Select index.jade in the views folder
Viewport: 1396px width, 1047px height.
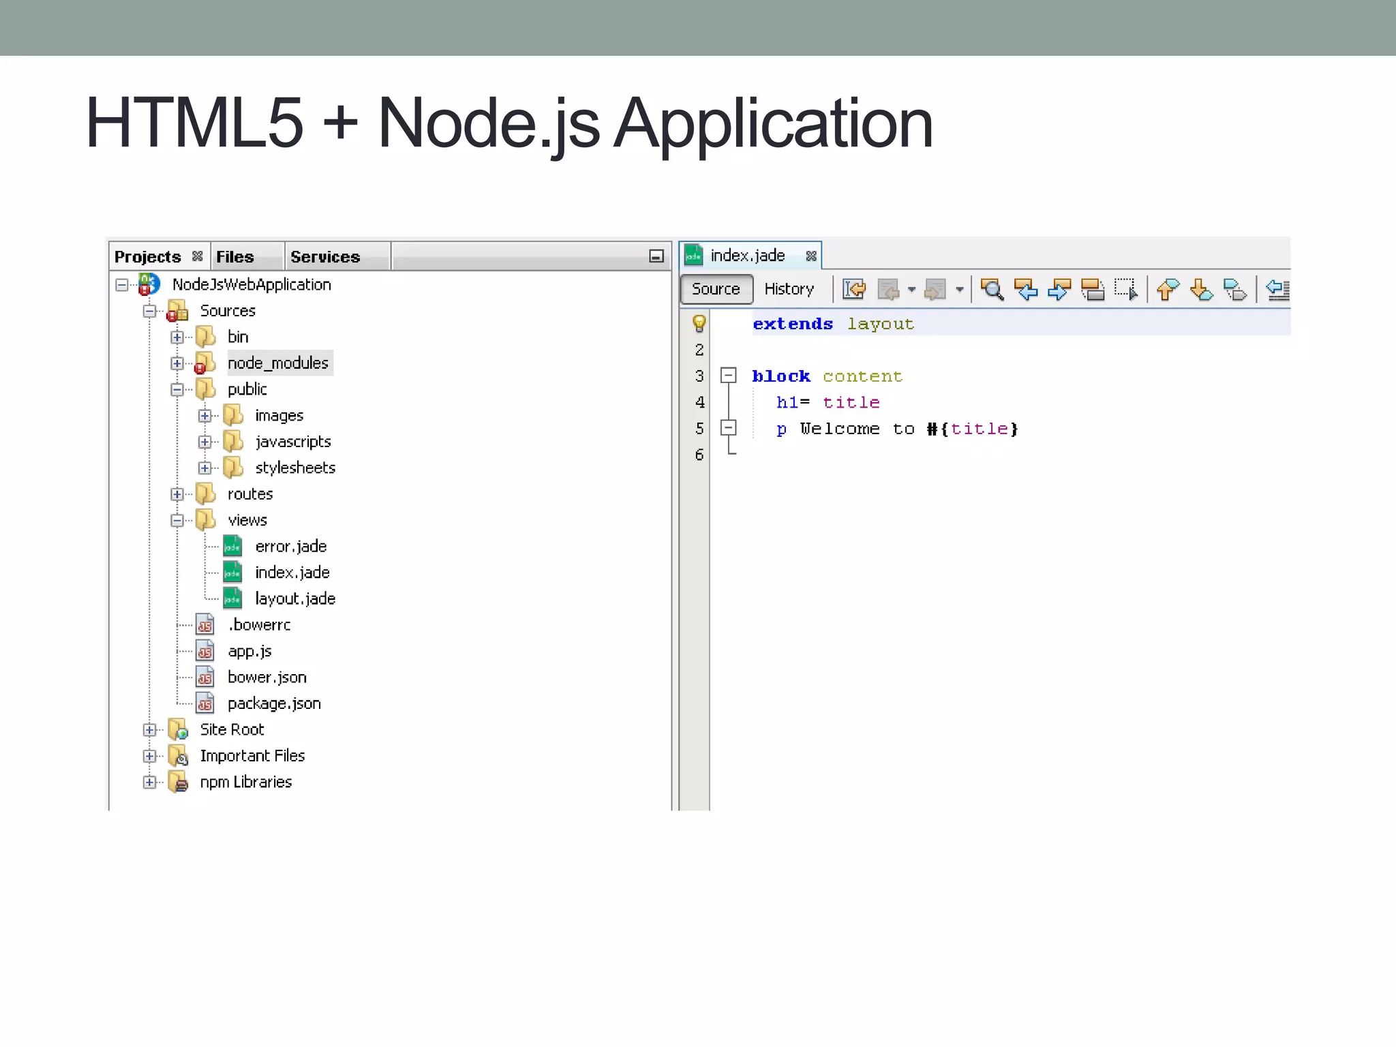point(292,573)
